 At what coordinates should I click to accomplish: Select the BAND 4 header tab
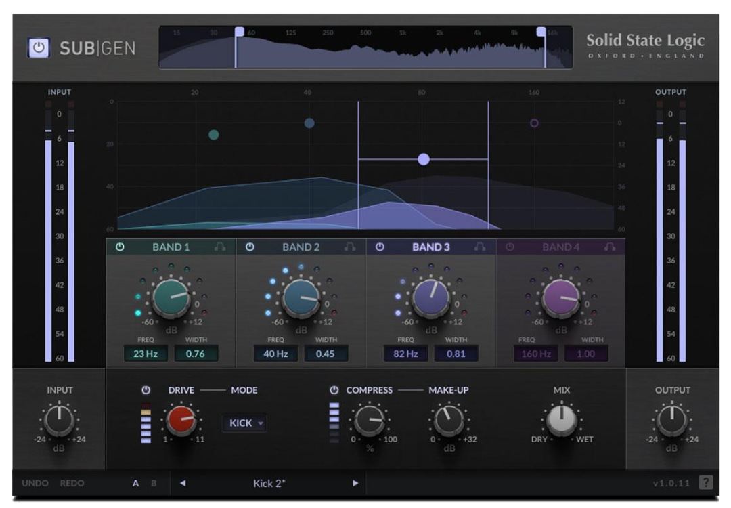(561, 247)
